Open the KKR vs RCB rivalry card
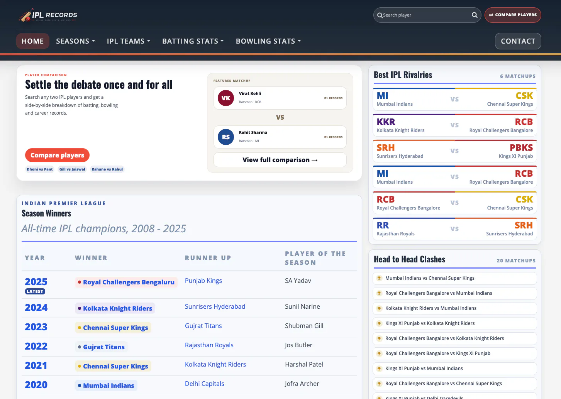This screenshot has width=561, height=399. click(x=455, y=125)
